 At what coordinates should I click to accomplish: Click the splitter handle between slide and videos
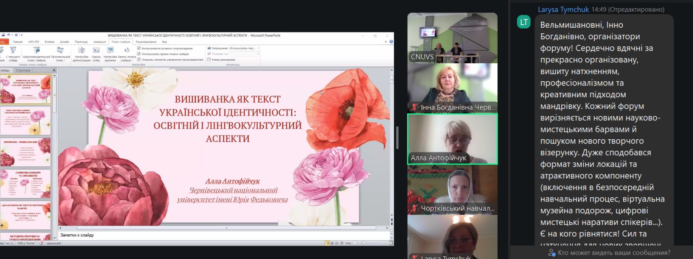pyautogui.click(x=397, y=137)
